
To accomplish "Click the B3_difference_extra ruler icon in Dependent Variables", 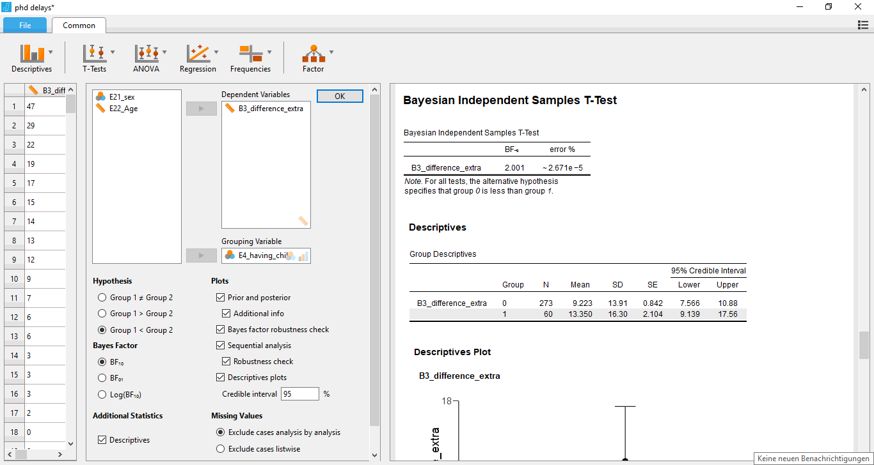I will coord(230,108).
